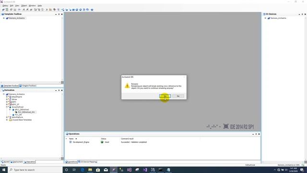Open the Edit menu
Screen dimensions: 307x173
point(12,6)
